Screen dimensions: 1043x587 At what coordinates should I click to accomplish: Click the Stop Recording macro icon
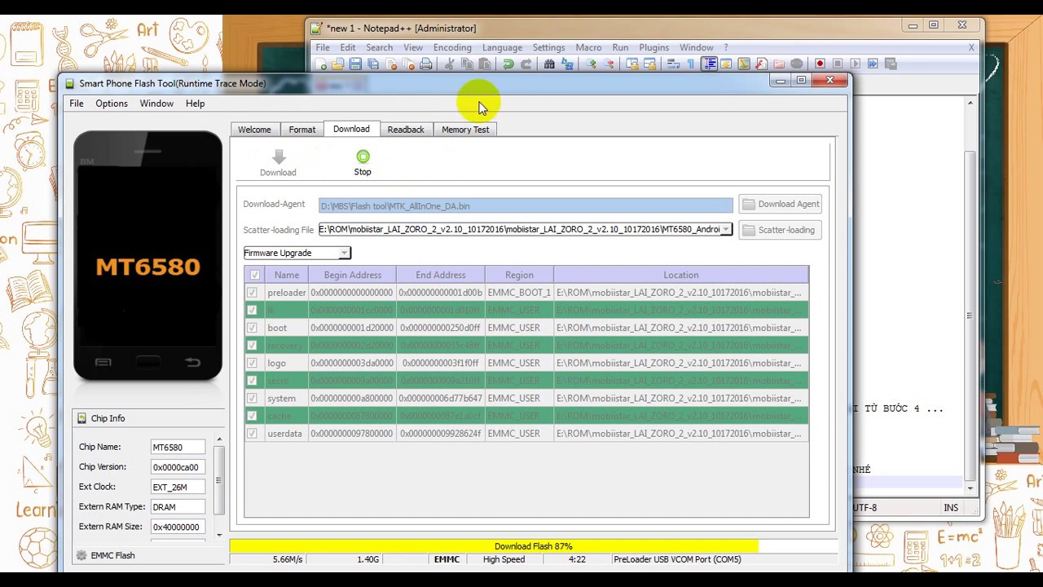pos(837,64)
